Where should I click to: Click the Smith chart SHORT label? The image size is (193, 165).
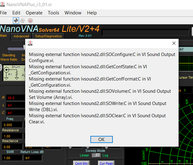[144, 155]
